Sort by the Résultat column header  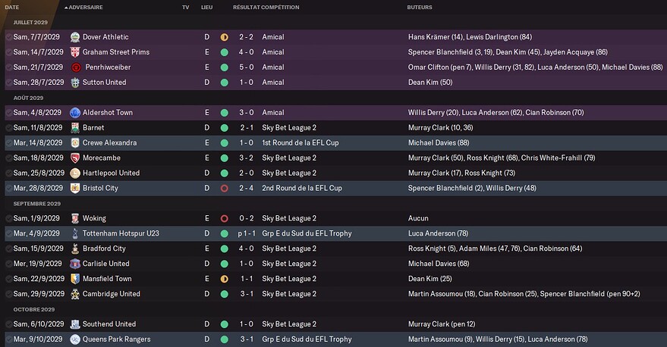coord(247,8)
